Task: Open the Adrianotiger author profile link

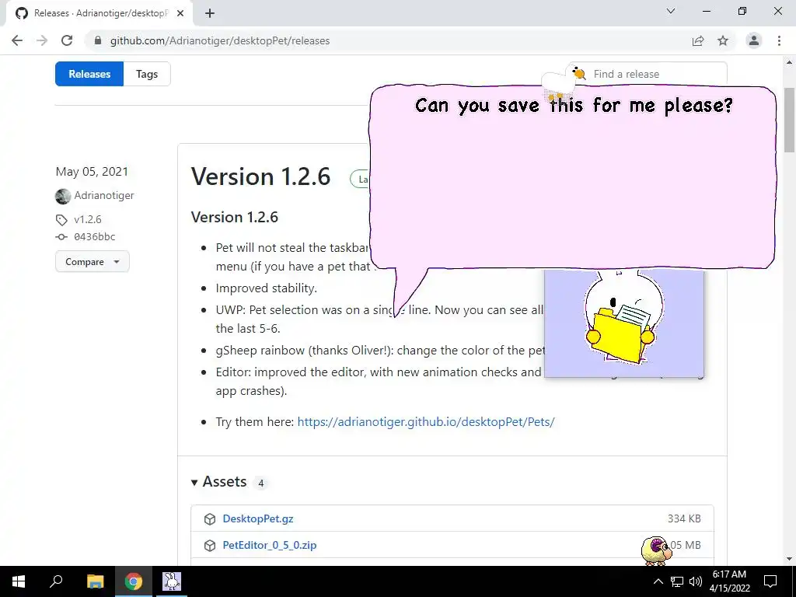Action: pos(104,195)
